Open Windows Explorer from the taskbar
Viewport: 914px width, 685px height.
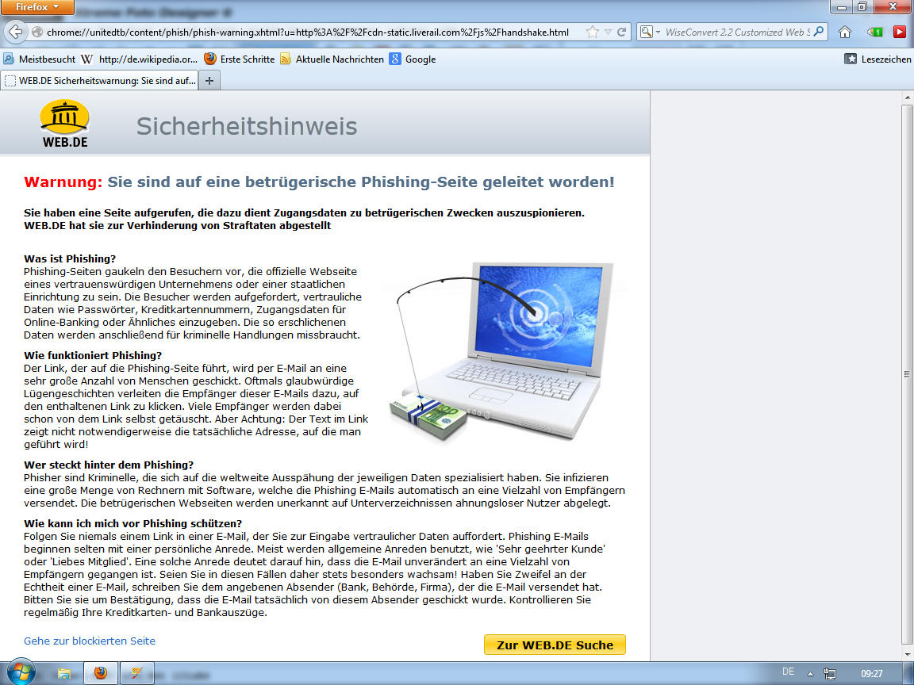point(64,673)
